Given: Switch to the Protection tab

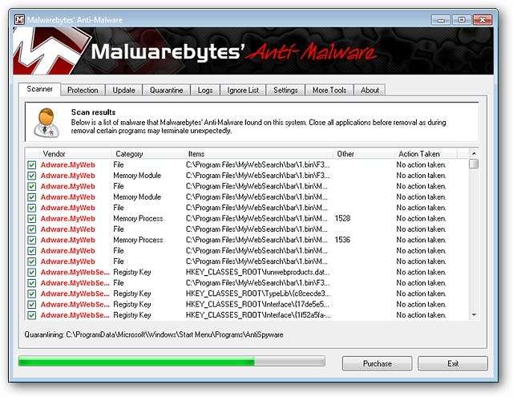Looking at the screenshot, I should tap(83, 90).
